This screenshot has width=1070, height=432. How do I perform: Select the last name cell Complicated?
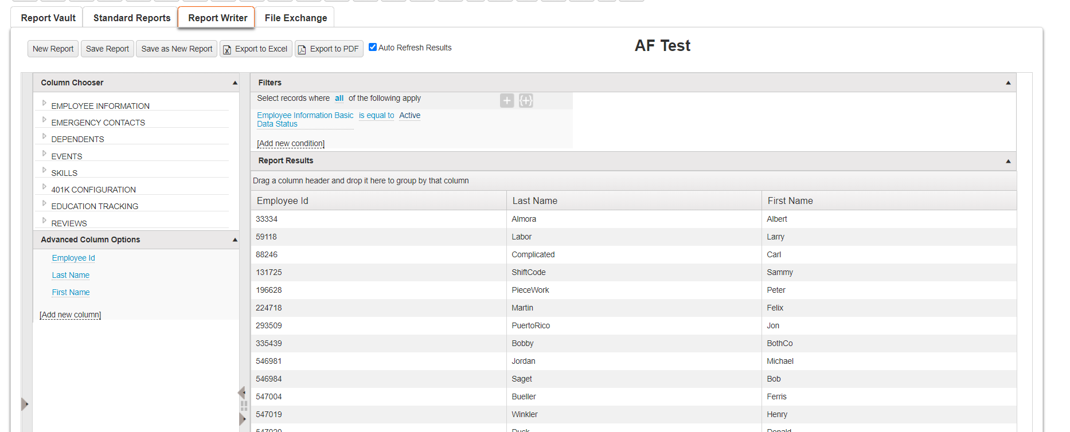634,254
